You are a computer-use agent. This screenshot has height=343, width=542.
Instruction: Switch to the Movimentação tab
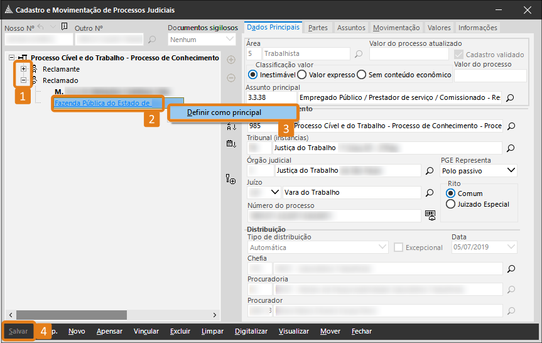[x=396, y=28]
